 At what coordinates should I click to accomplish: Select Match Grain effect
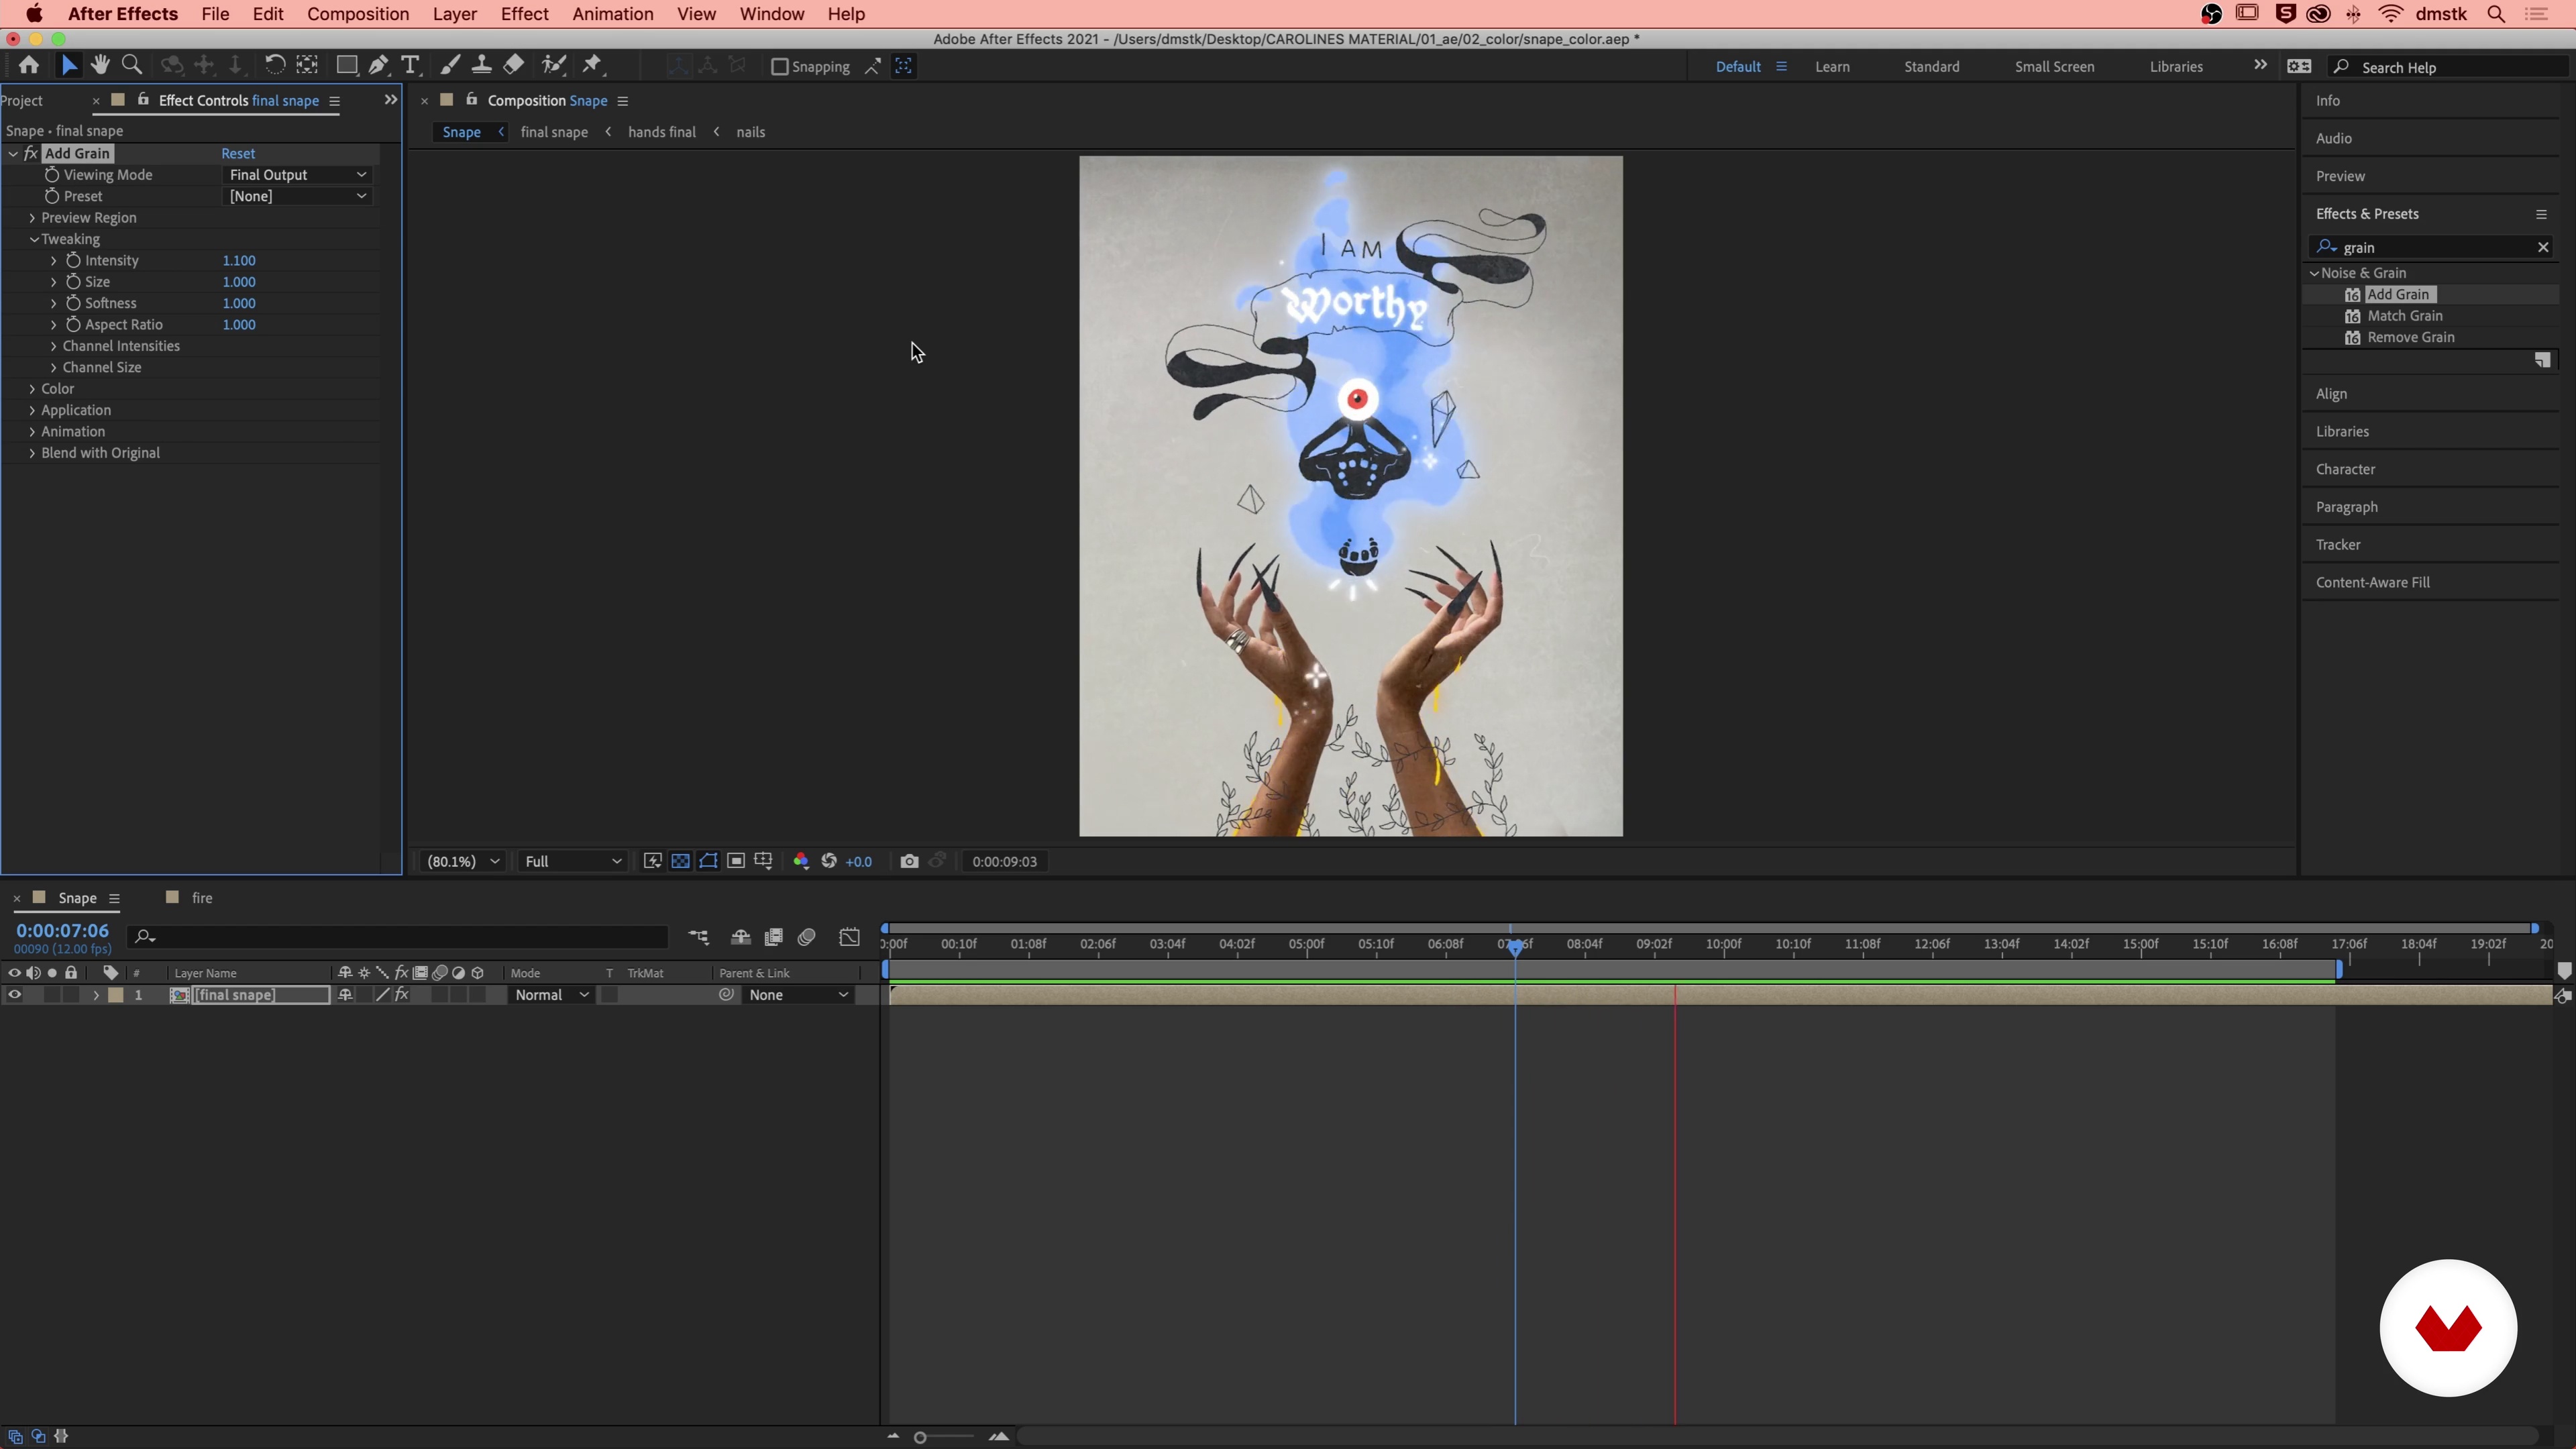pos(2404,316)
